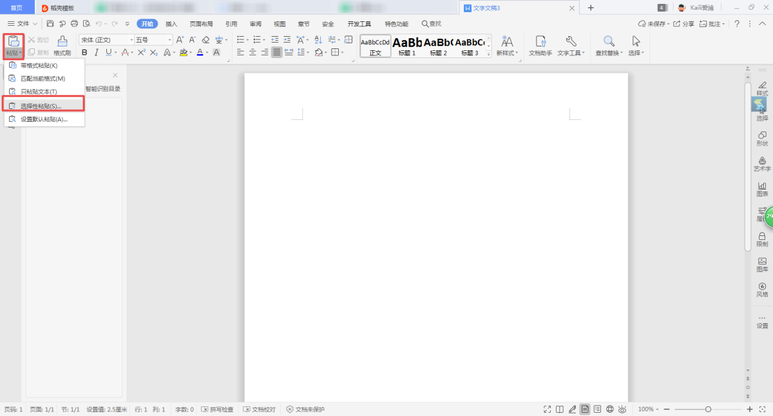Image resolution: width=773 pixels, height=416 pixels.
Task: Open the 艺术字 word art sidebar icon
Action: point(762,163)
